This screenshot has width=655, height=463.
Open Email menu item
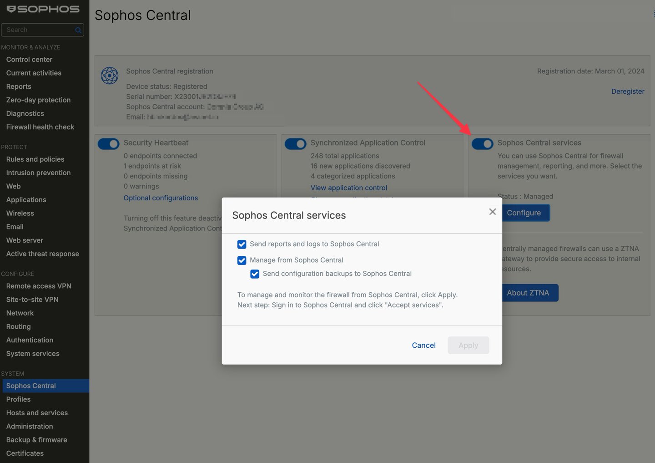coord(15,227)
